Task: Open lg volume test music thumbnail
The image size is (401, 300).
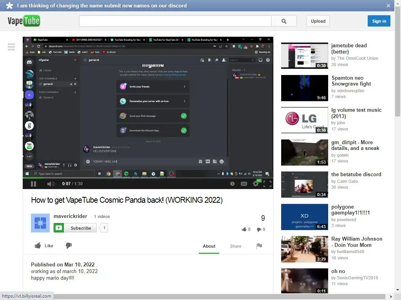Action: [x=304, y=120]
